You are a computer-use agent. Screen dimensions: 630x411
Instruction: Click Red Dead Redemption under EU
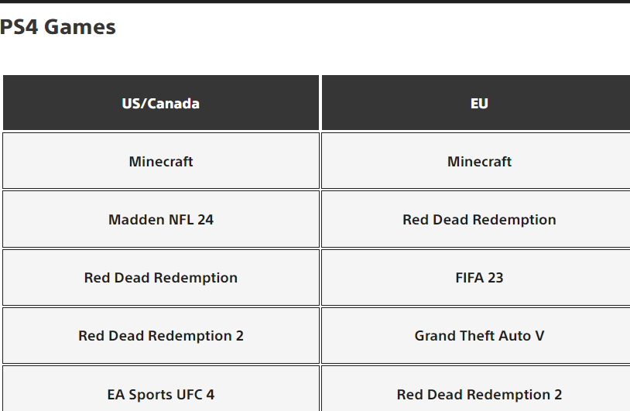pos(476,219)
